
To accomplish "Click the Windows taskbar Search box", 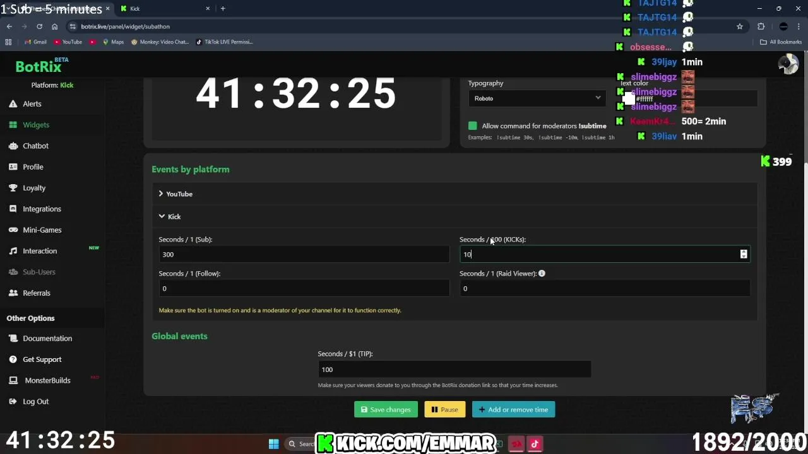I will [300, 444].
